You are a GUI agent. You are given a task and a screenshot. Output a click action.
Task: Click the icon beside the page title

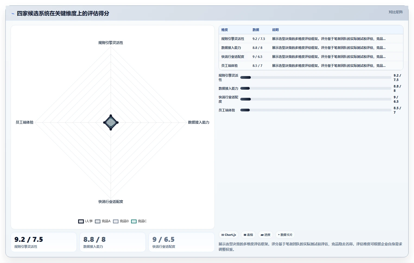click(x=13, y=14)
